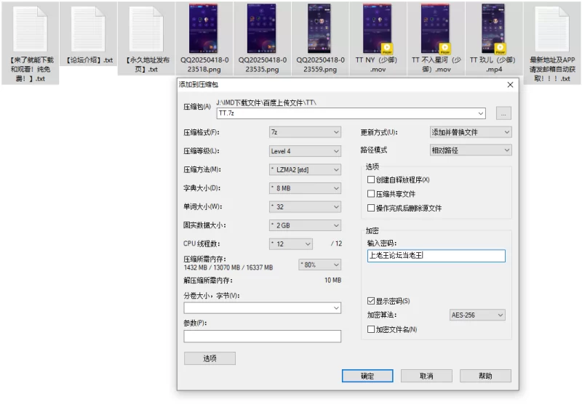Uncheck the 显示密码 checkbox
The height and width of the screenshot is (407, 582).
click(x=372, y=301)
